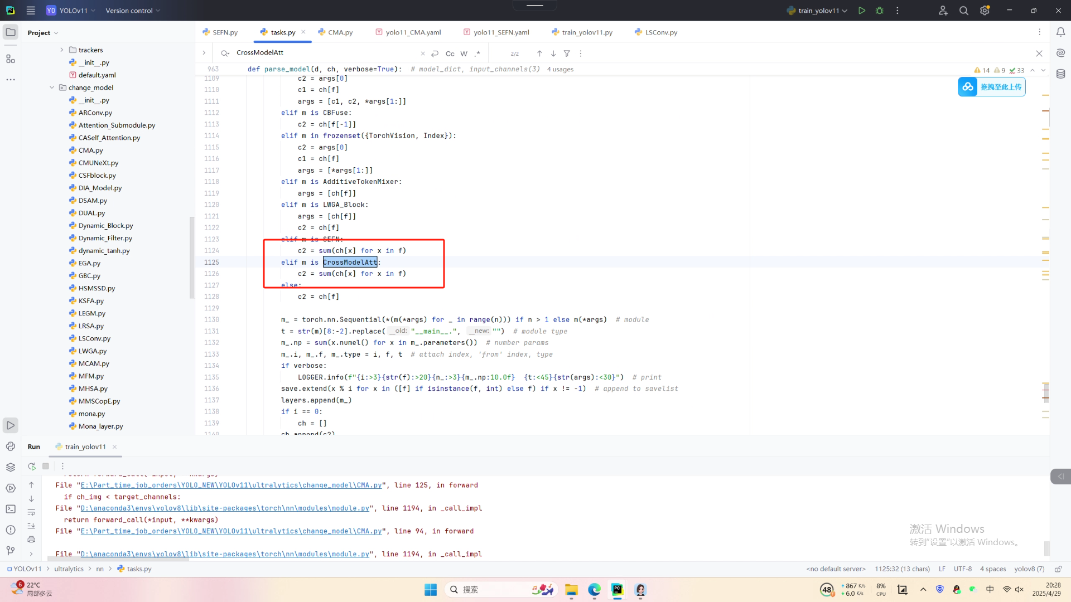Open the IDE settings gear

985,11
